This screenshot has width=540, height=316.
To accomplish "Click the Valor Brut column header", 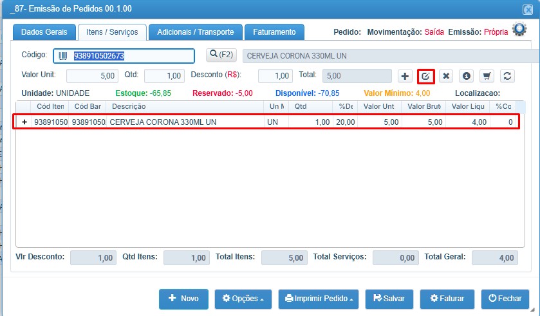I will point(424,106).
